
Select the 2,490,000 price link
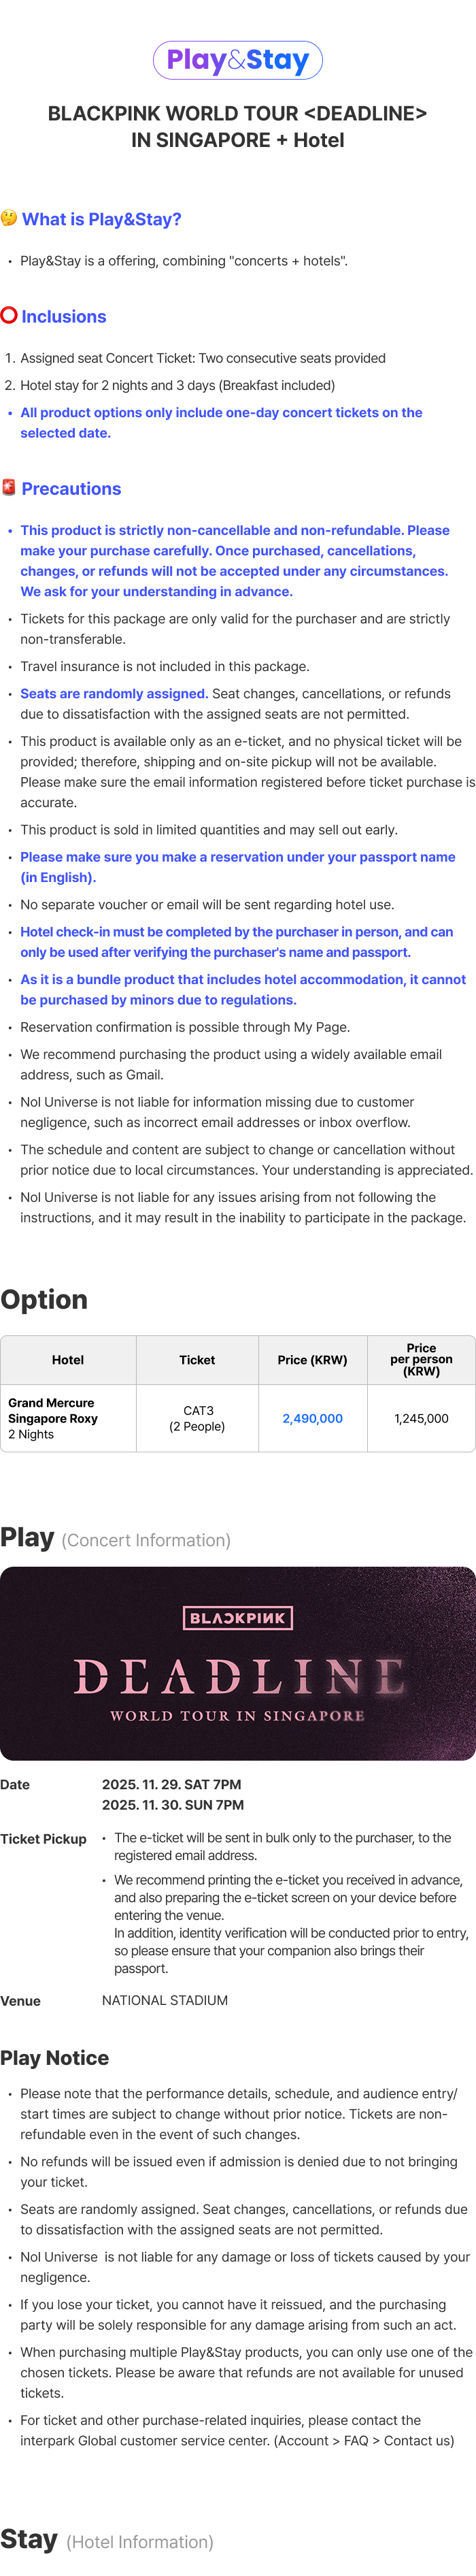312,1418
